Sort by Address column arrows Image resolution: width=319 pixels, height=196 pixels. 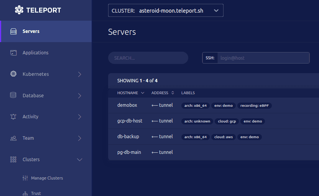click(x=173, y=93)
